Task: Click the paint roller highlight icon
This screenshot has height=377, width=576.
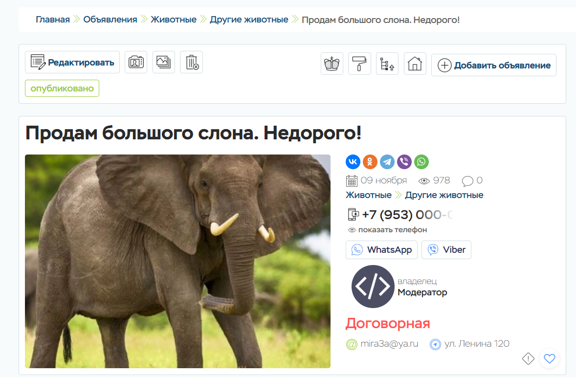Action: [x=359, y=64]
